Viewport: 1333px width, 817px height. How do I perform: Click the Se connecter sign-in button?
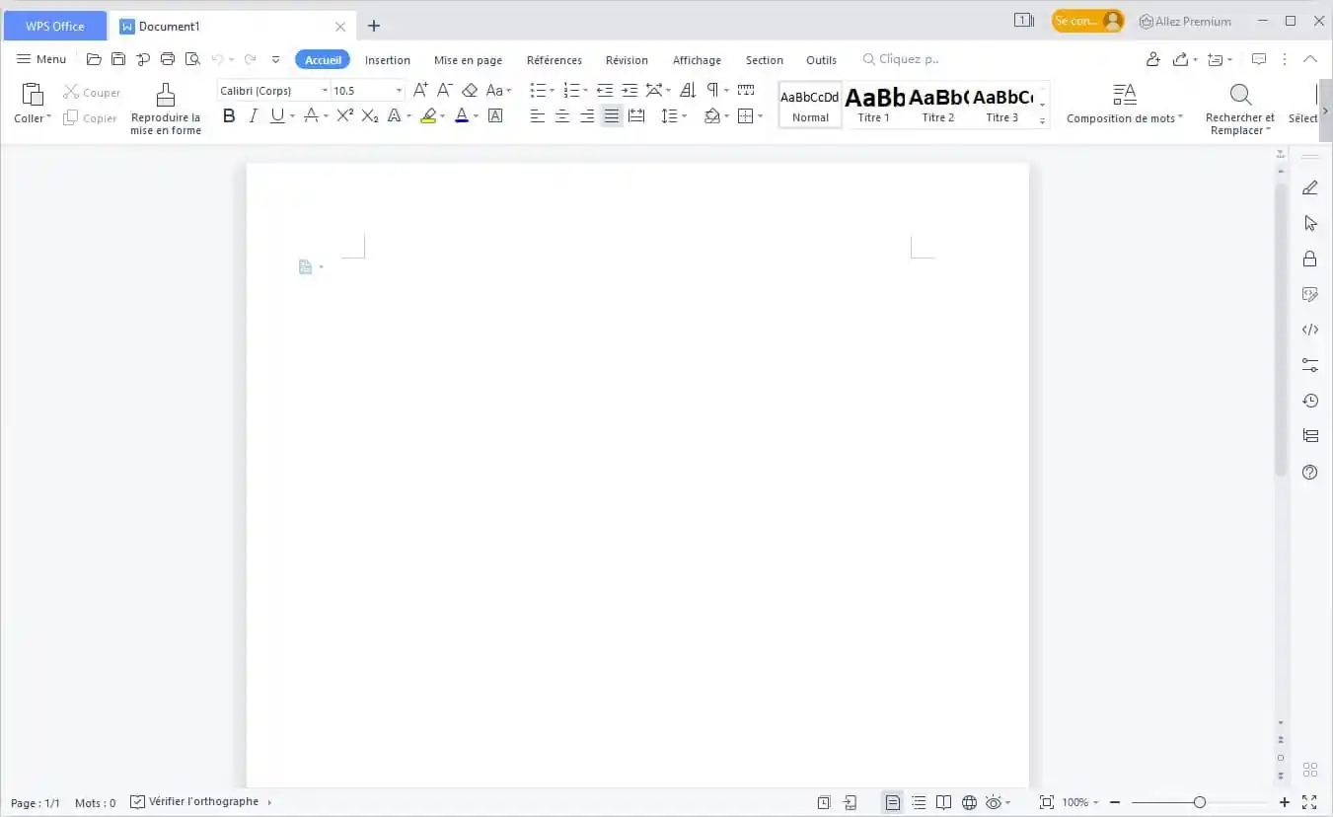point(1088,21)
